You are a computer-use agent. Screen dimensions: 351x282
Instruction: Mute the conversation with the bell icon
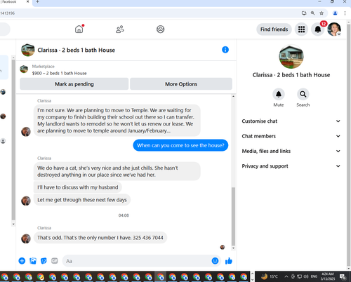(x=279, y=94)
